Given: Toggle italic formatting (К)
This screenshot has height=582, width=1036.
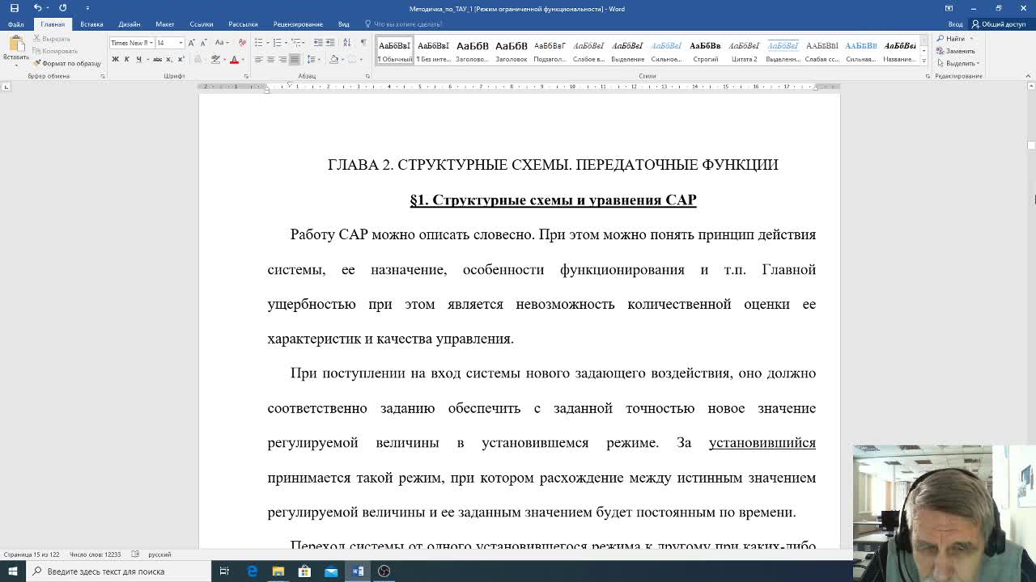Looking at the screenshot, I should pyautogui.click(x=126, y=59).
